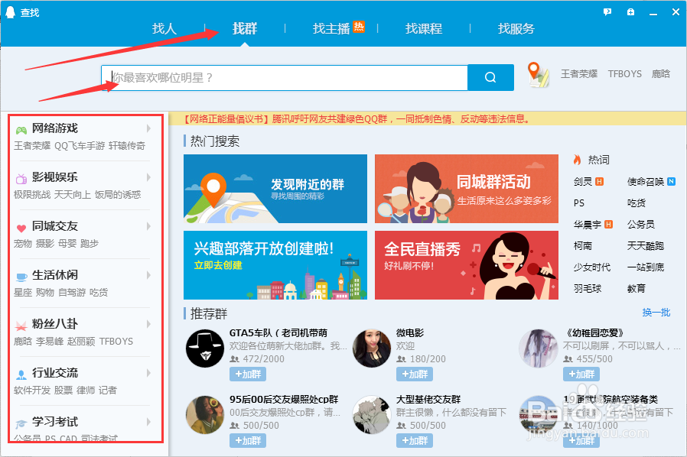
Task: Switch to the 找人 tab
Action: [164, 29]
